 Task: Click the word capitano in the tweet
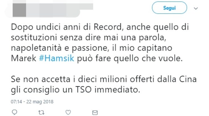[155, 48]
